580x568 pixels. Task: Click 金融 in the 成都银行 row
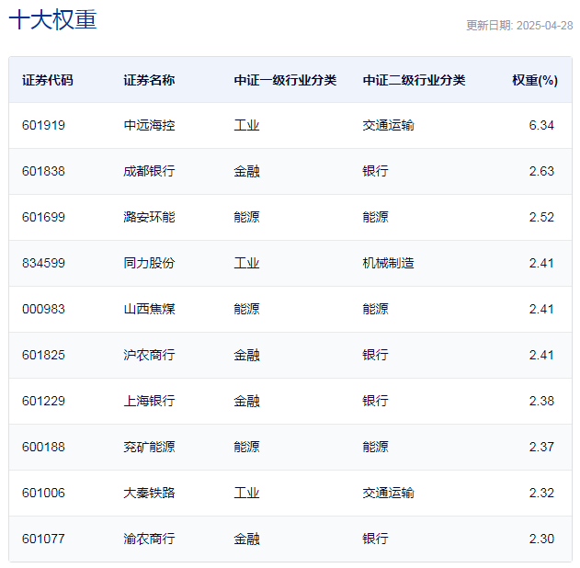246,171
